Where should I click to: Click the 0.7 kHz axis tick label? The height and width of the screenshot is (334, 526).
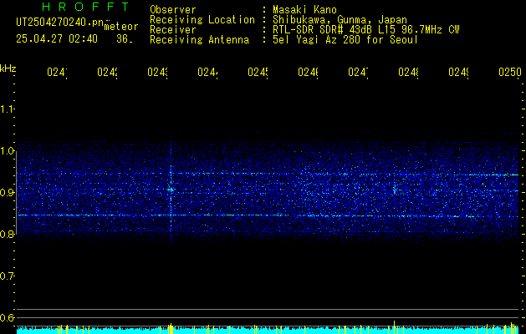8,276
